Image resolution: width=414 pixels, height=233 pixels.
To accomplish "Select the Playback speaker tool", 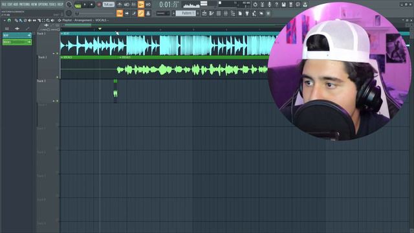I will [52, 20].
